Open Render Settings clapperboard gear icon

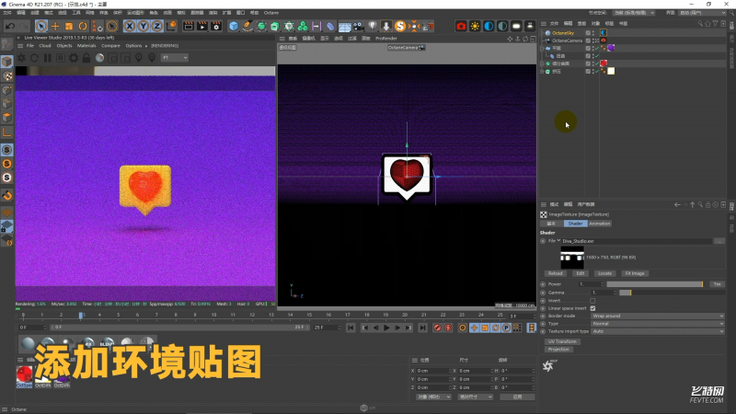coord(216,27)
